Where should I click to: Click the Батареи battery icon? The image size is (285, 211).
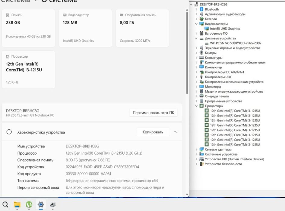tap(201, 19)
